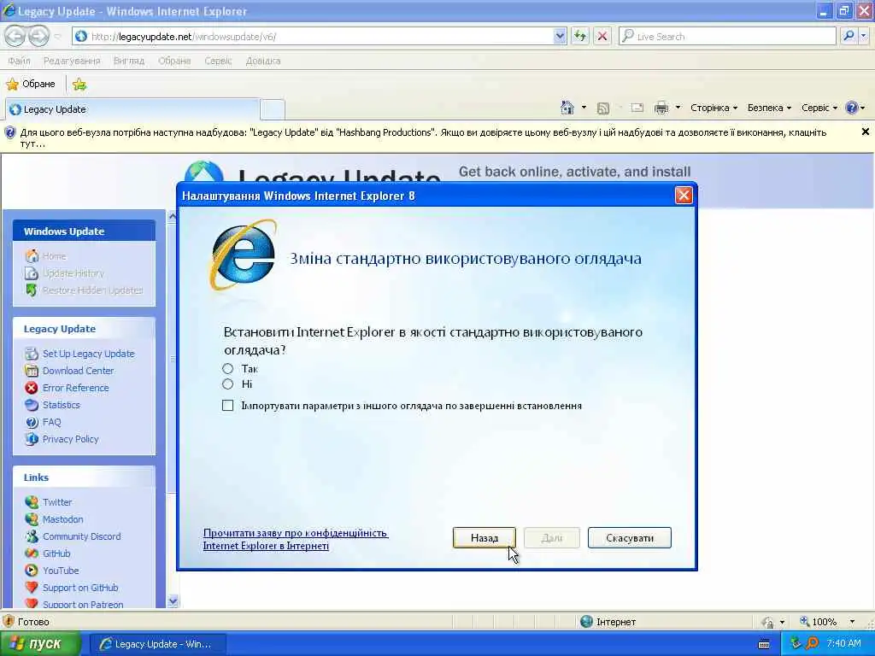Click the Home page icon in command bar
This screenshot has height=656, width=875.
567,108
